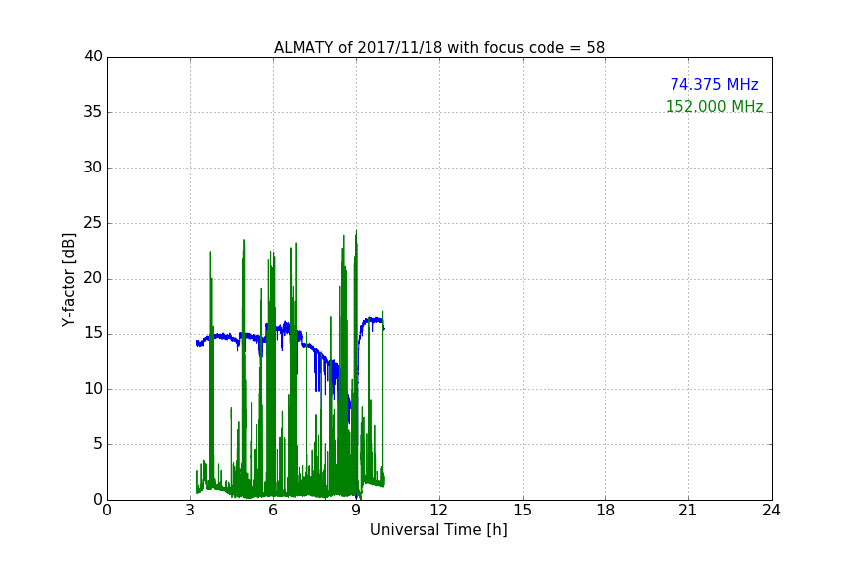Click the x-axis tick label '24'

tap(771, 511)
